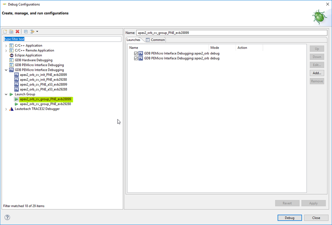Viewport: 332px width, 225px height.
Task: Click PE icon of second launch row
Action: pos(141,58)
